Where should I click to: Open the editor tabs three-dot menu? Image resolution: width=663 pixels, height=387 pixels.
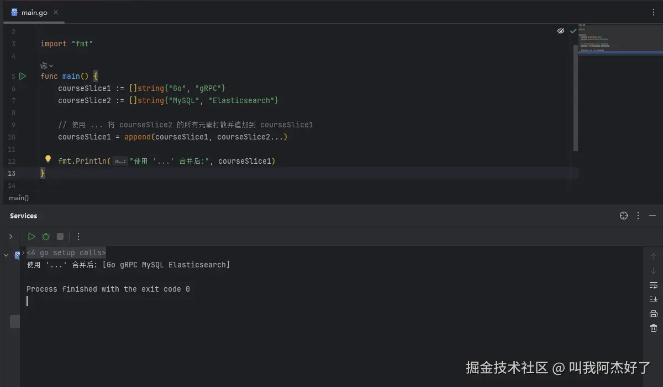tap(654, 12)
